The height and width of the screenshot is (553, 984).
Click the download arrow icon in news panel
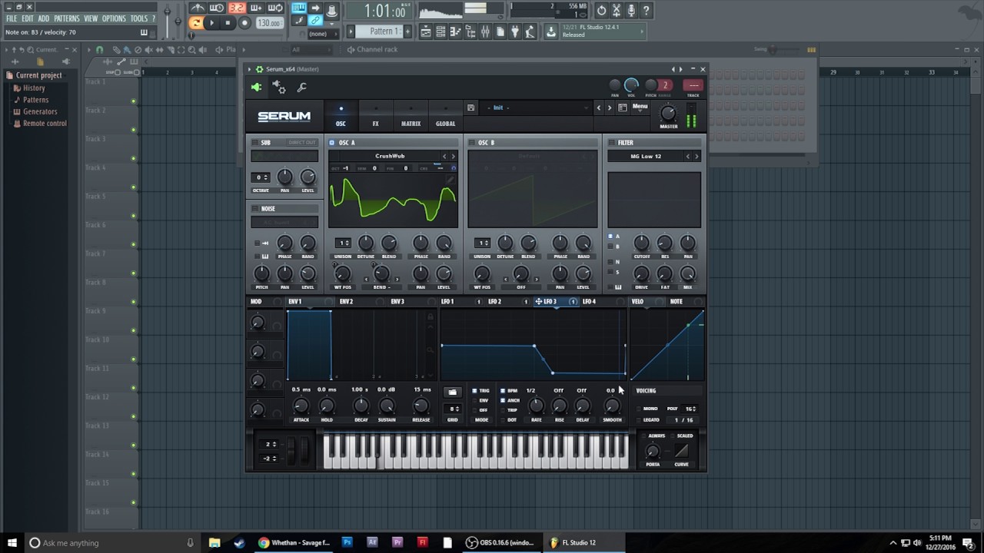pyautogui.click(x=551, y=31)
